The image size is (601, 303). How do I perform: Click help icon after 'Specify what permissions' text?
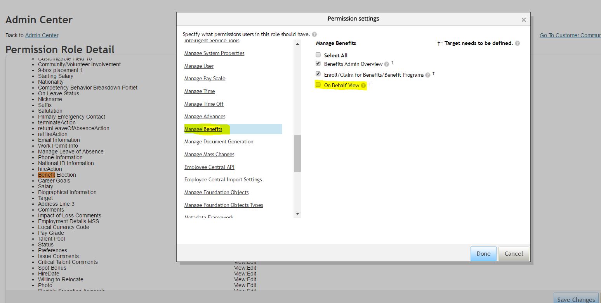(x=314, y=34)
